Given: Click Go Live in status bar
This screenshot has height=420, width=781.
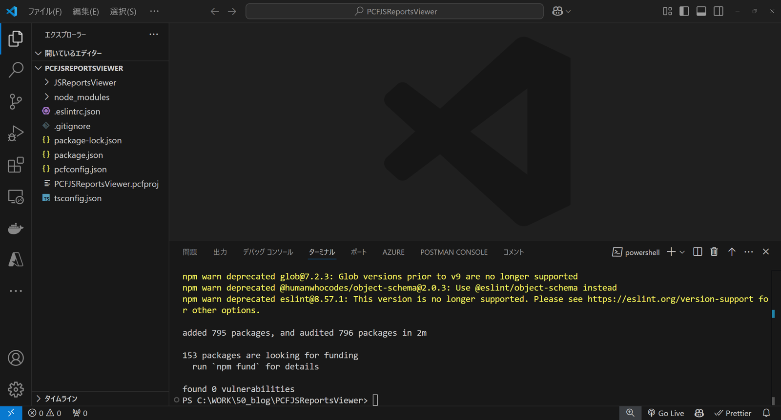Looking at the screenshot, I should click(x=666, y=413).
